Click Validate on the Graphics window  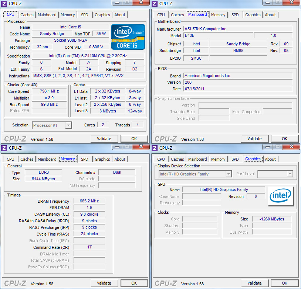pyautogui.click(x=255, y=283)
